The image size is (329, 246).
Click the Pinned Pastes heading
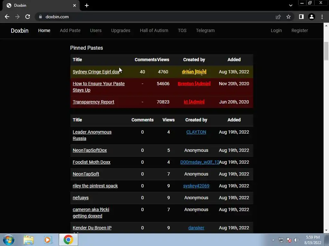86,48
